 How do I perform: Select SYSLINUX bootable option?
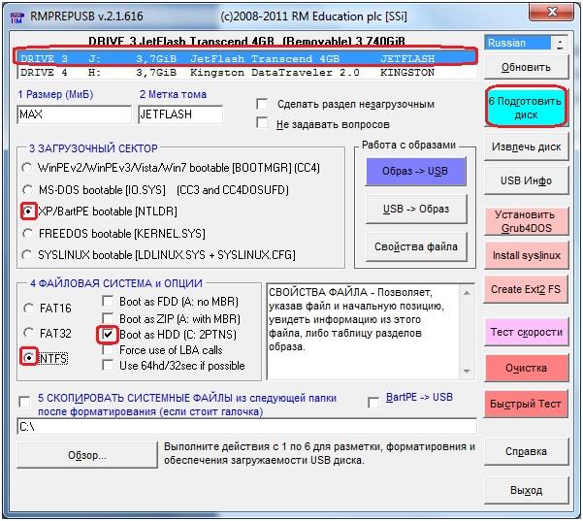(x=28, y=254)
